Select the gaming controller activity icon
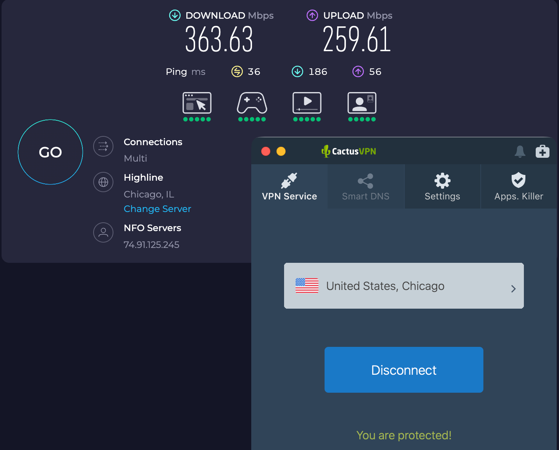This screenshot has height=450, width=559. pyautogui.click(x=252, y=103)
